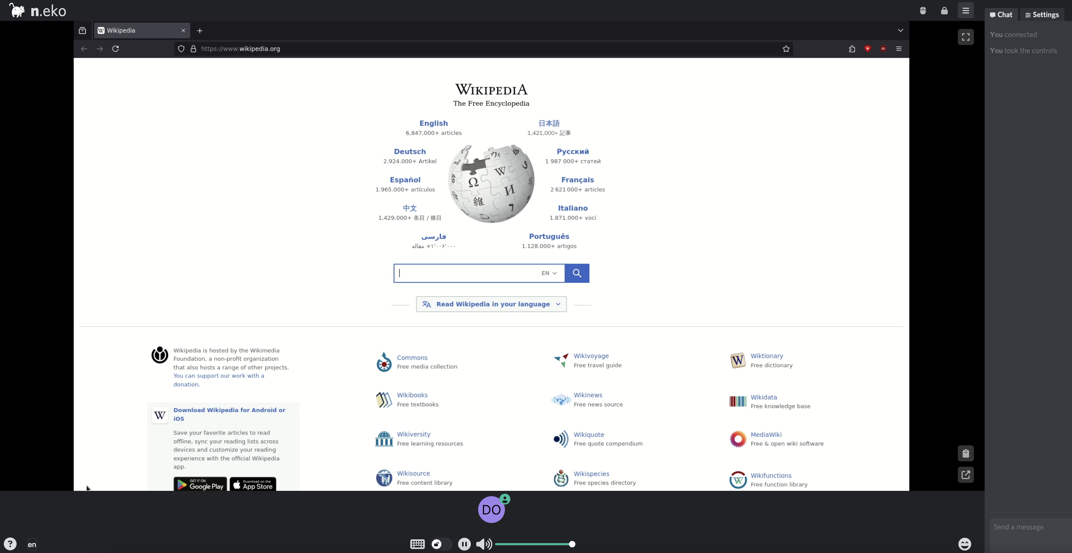Screen dimensions: 1072x553
Task: Open the n.eko hamburger menu
Action: click(965, 11)
